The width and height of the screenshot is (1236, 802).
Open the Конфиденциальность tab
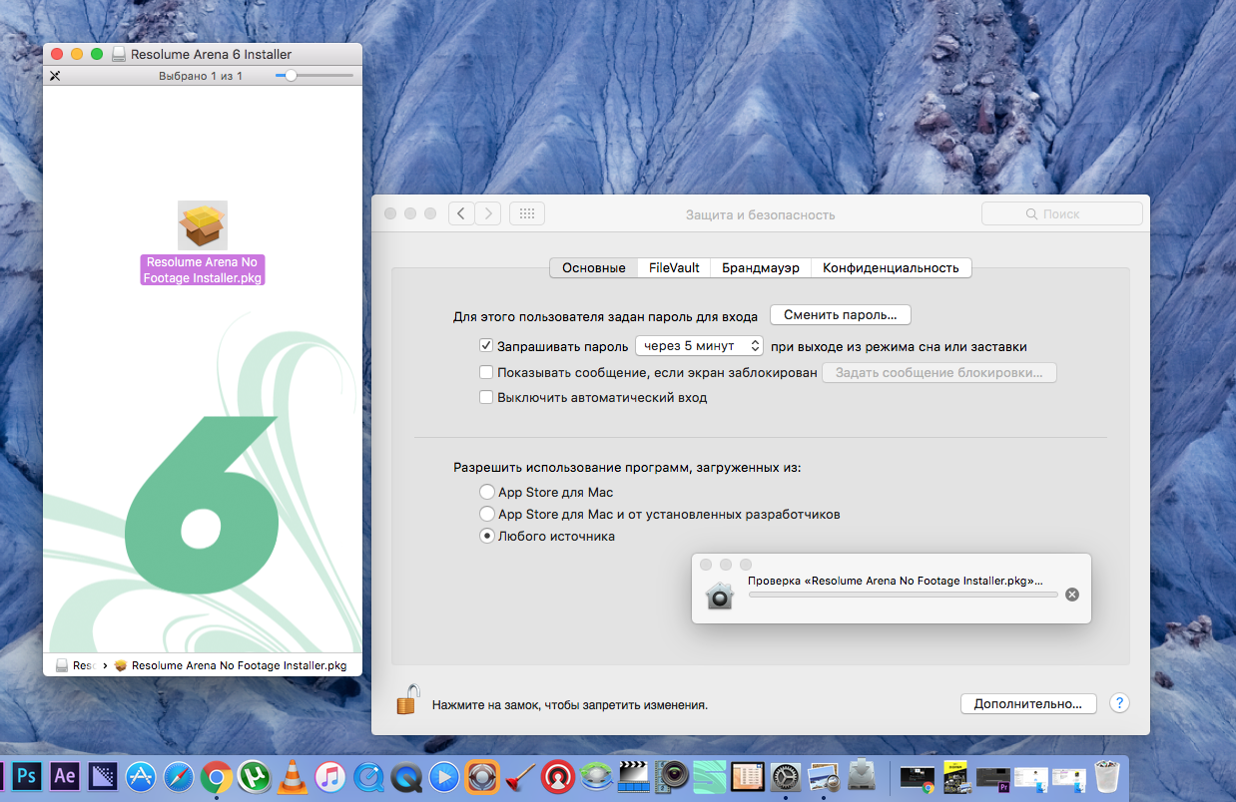point(891,267)
